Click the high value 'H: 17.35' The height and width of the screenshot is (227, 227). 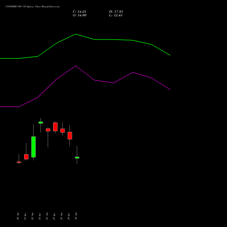116,12
